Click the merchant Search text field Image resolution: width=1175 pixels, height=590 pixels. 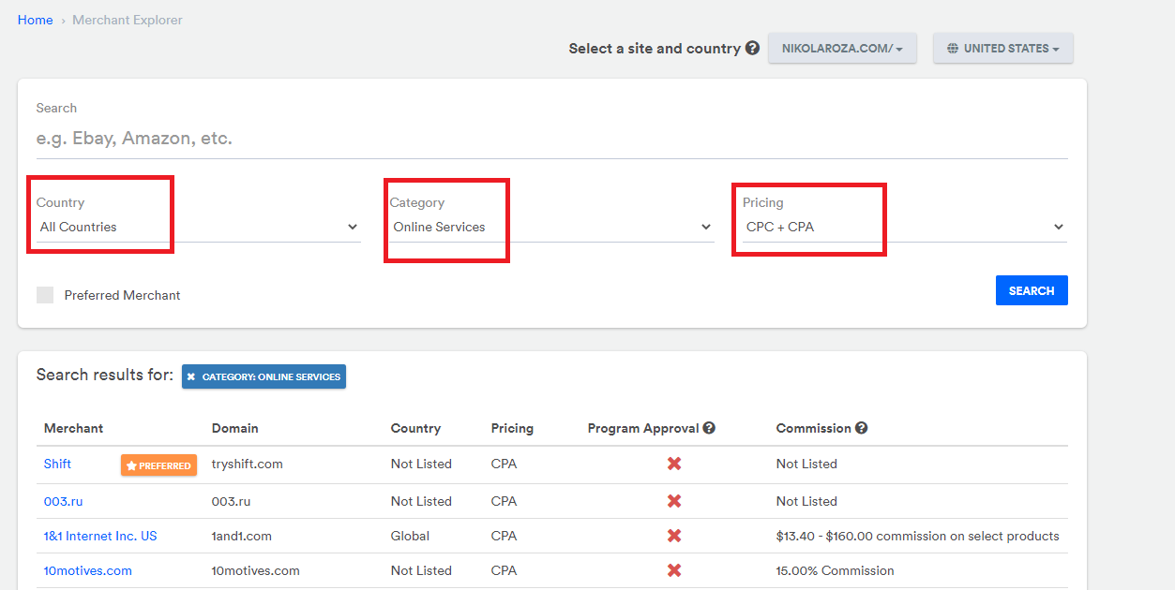tap(551, 139)
